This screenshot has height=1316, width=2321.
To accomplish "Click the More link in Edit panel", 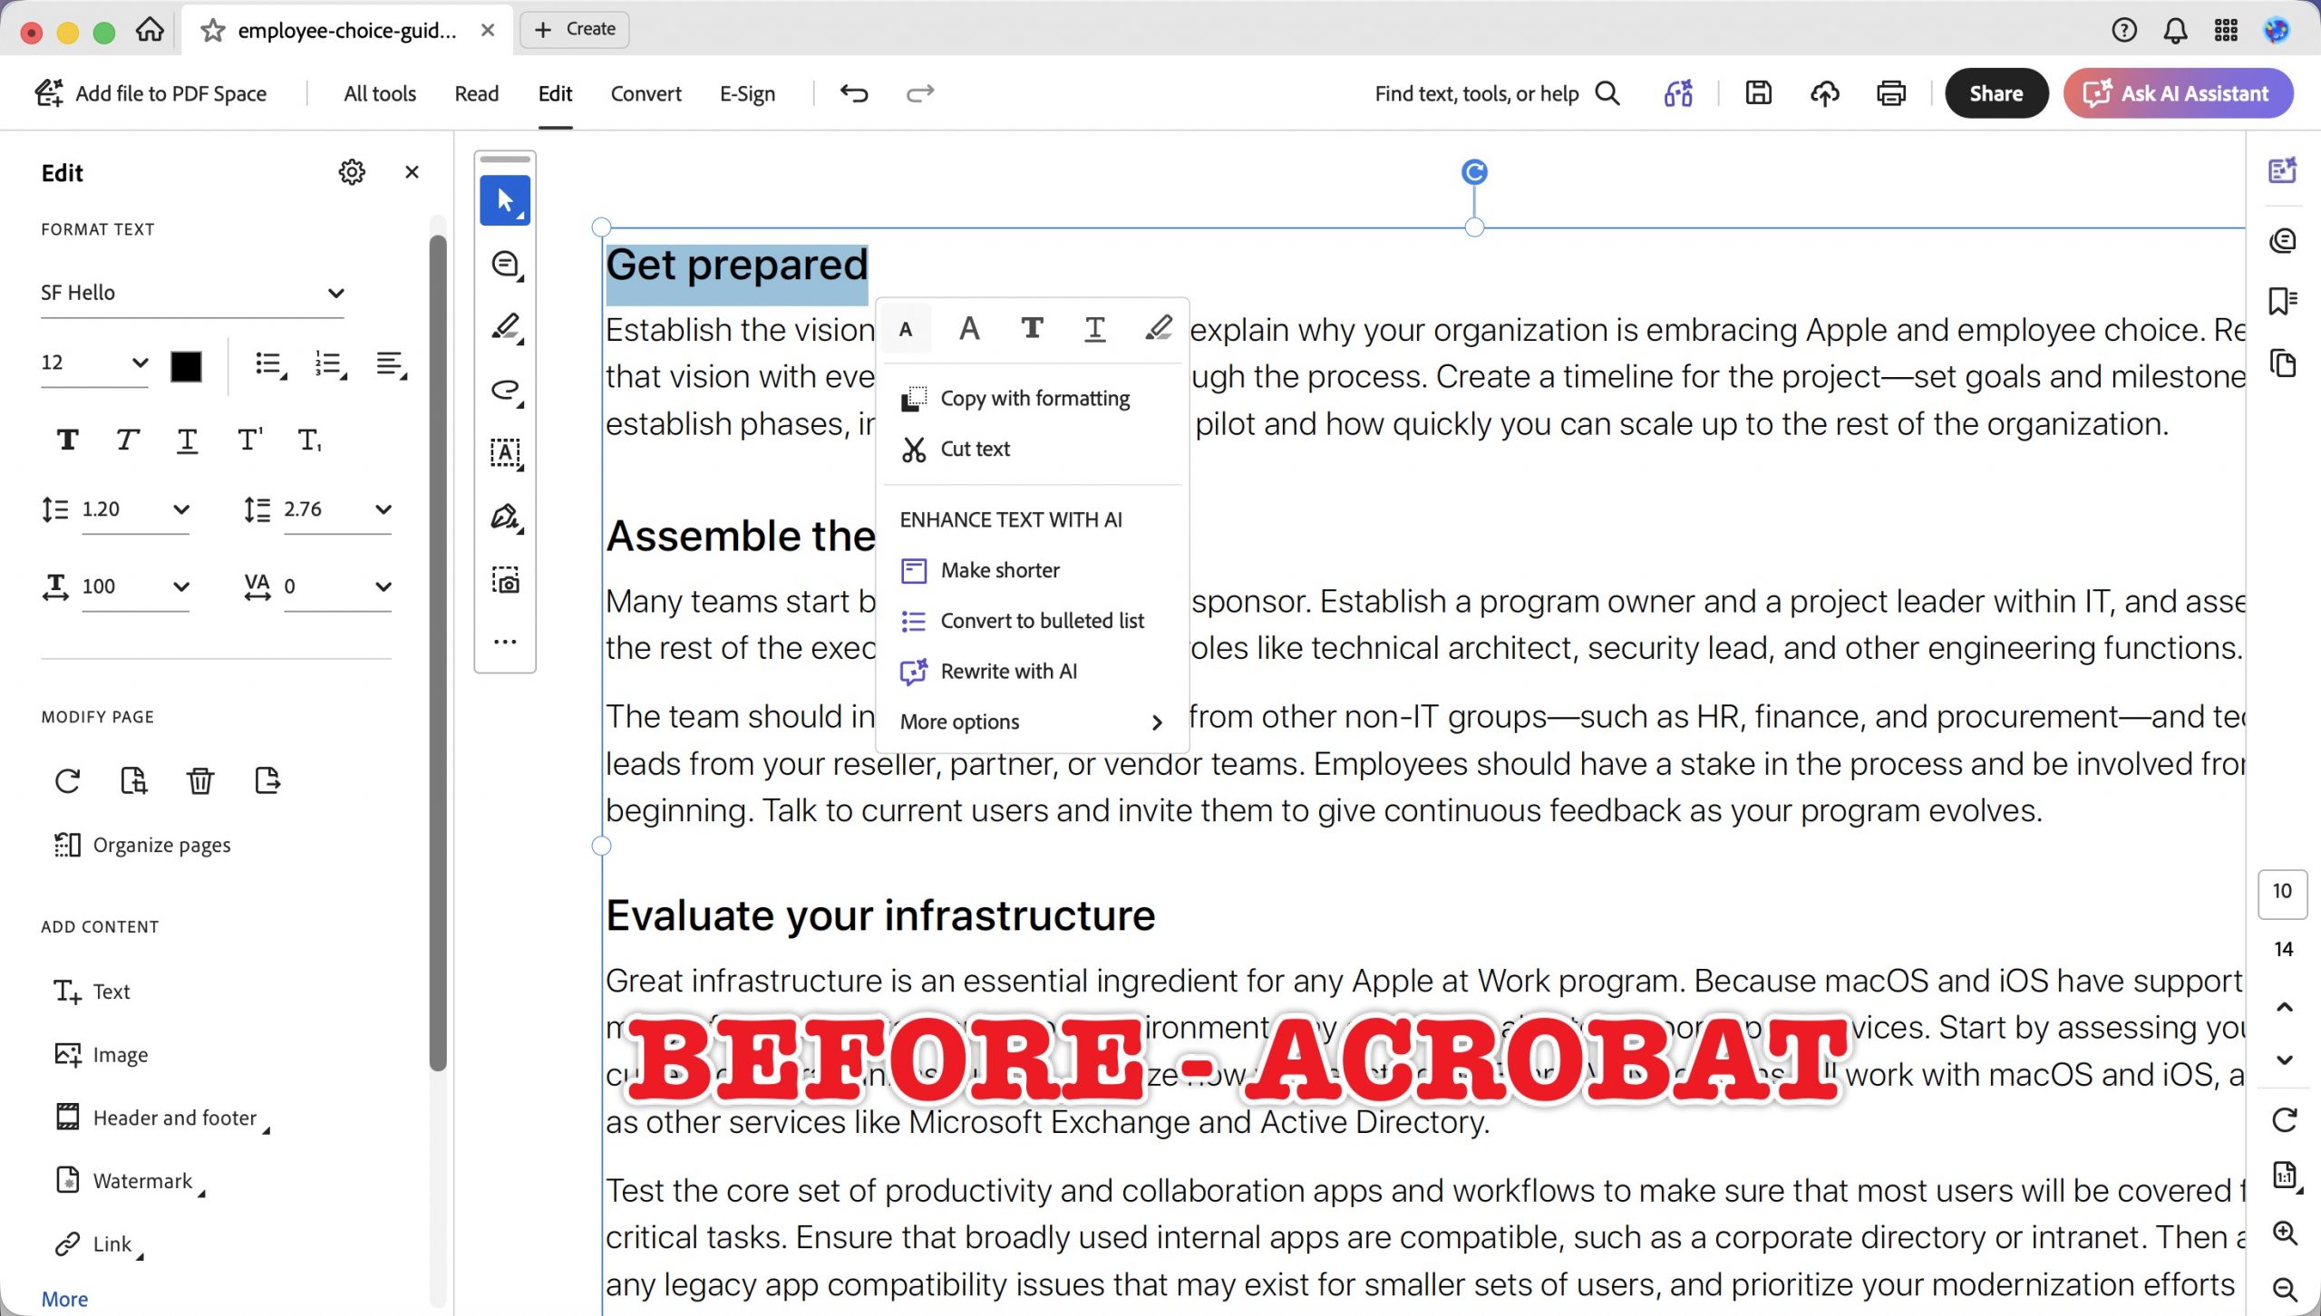I will pyautogui.click(x=64, y=1299).
